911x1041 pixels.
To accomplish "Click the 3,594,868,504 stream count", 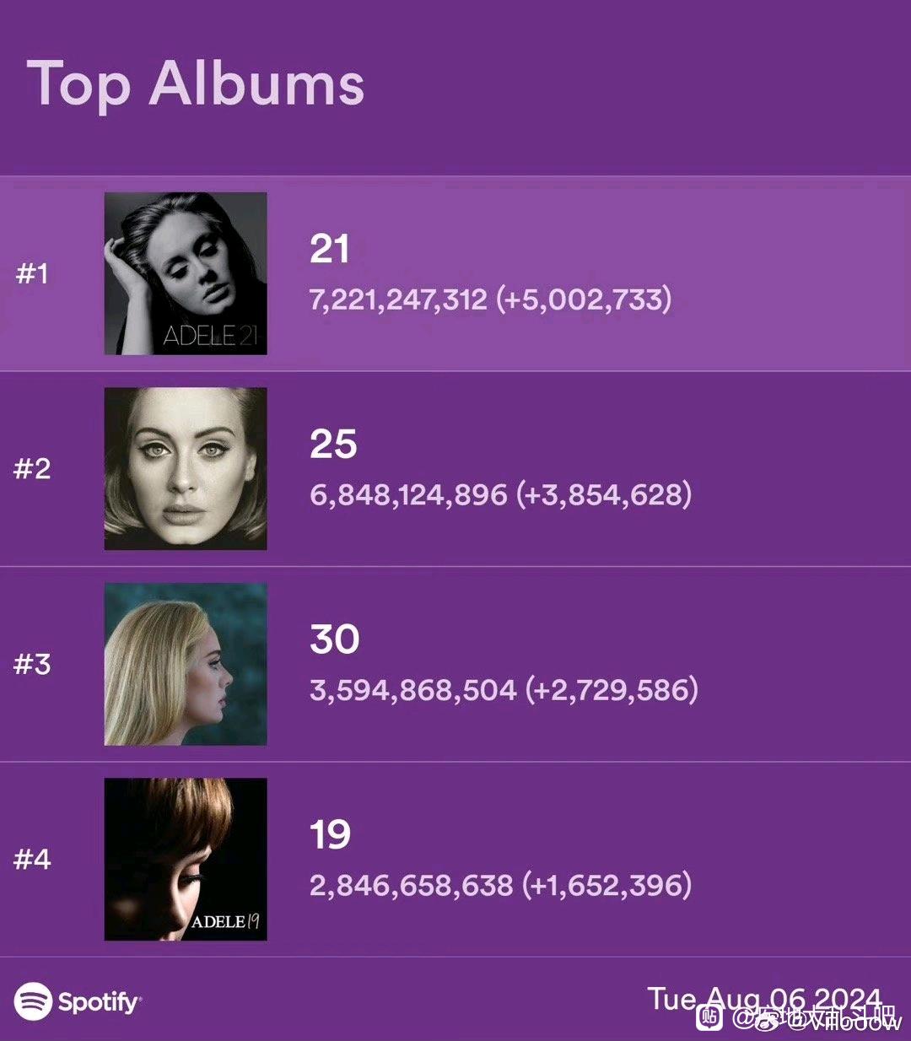I will pyautogui.click(x=412, y=690).
